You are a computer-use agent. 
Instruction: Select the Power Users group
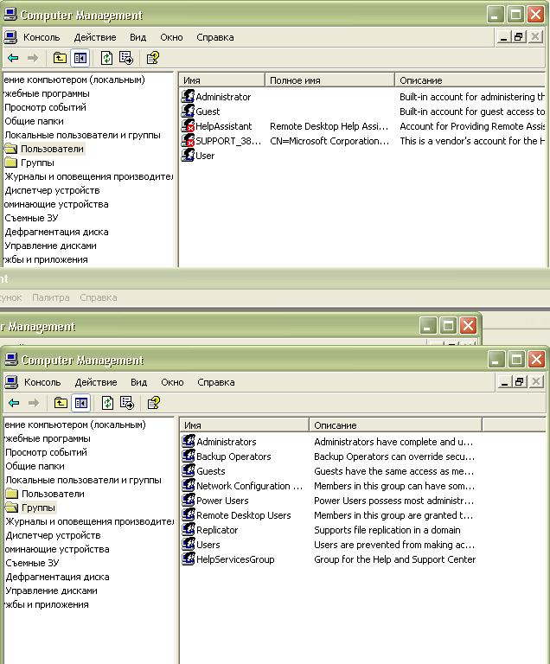(221, 501)
